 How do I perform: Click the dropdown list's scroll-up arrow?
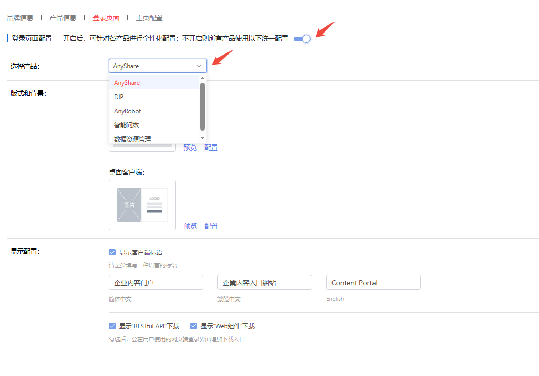203,78
